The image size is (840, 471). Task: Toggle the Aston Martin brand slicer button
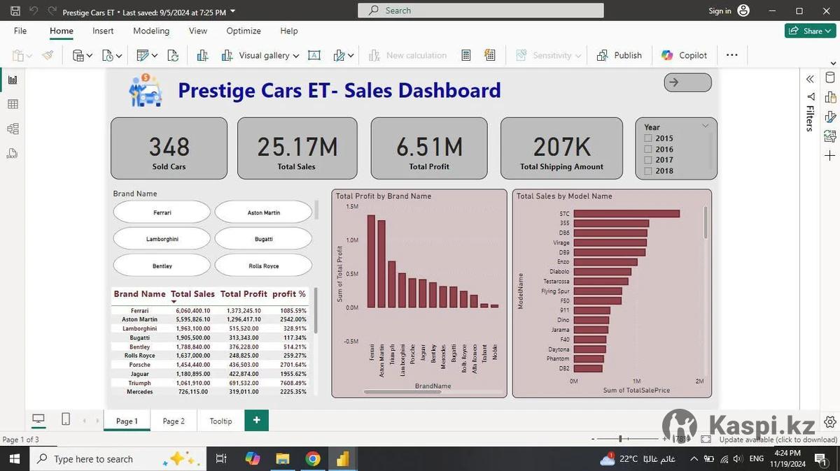pos(263,212)
